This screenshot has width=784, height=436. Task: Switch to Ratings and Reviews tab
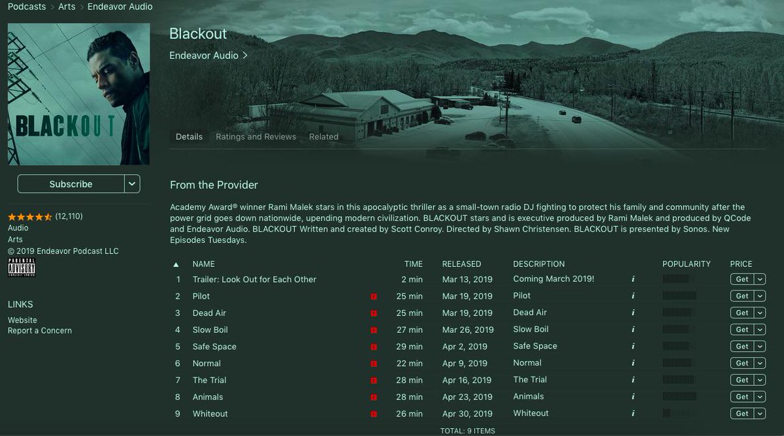pyautogui.click(x=256, y=137)
